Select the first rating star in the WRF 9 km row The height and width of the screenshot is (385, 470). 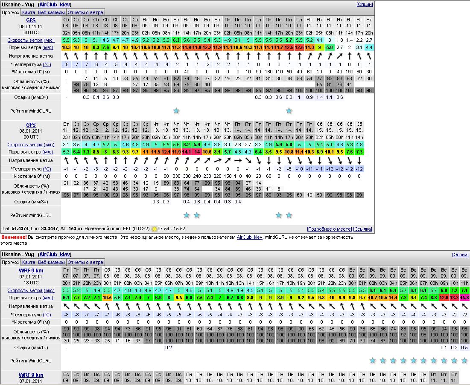pos(372,361)
